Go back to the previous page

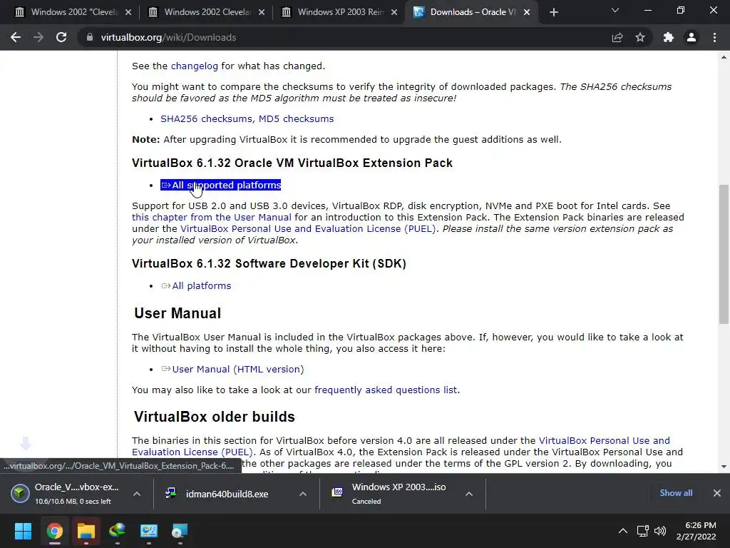(x=16, y=37)
